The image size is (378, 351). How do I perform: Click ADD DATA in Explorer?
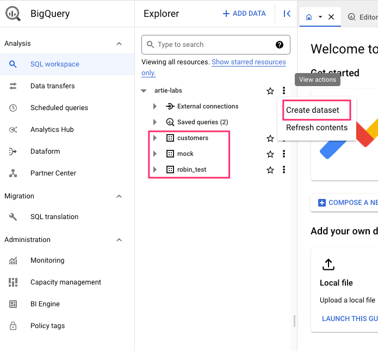click(244, 14)
